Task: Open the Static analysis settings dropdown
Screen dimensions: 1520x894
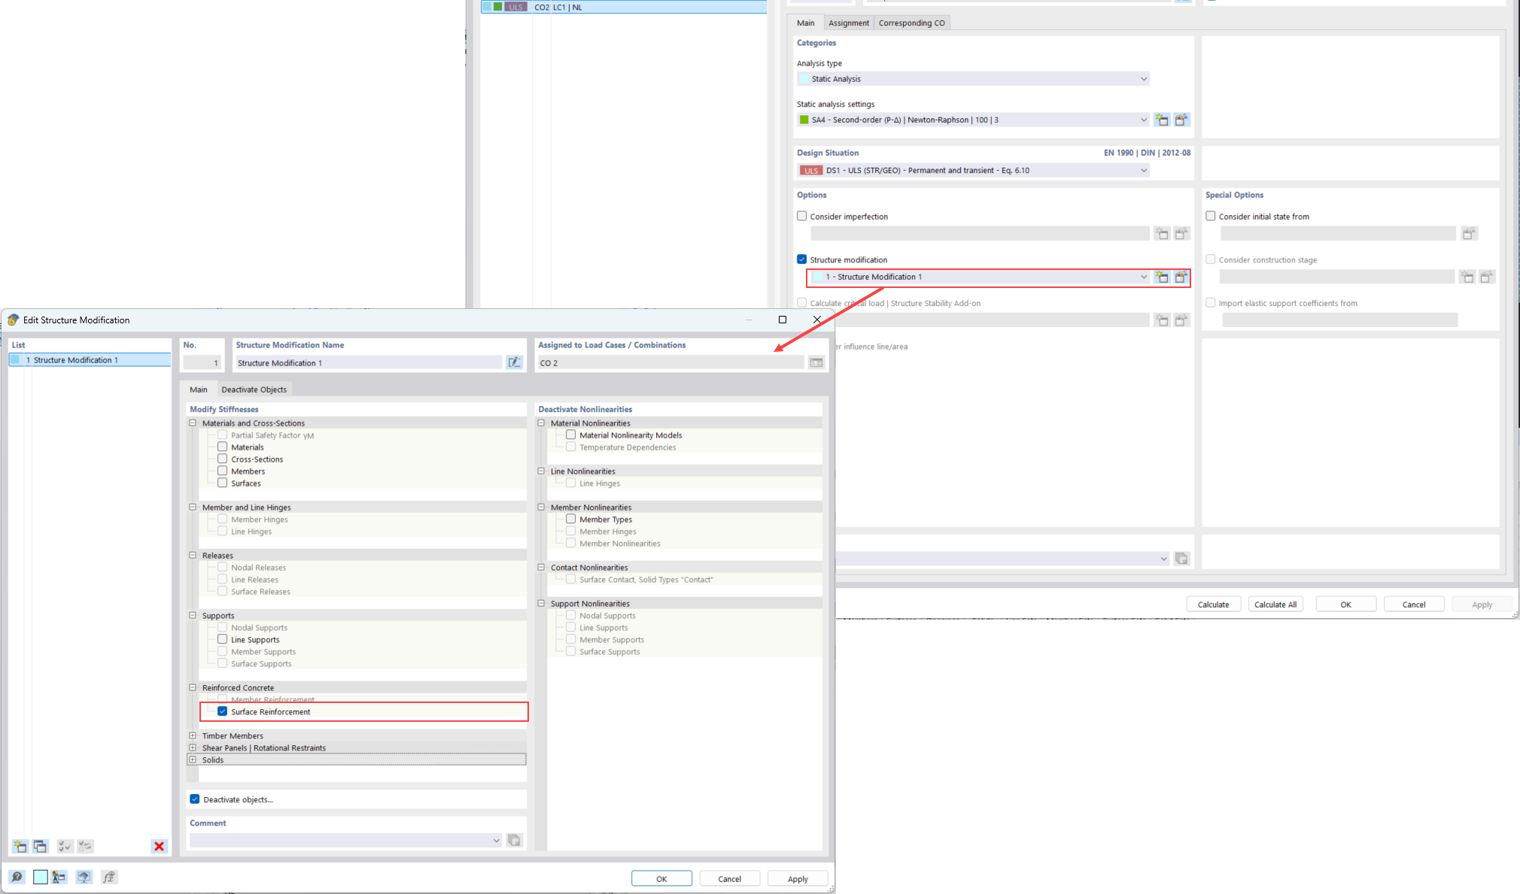Action: pyautogui.click(x=1144, y=120)
